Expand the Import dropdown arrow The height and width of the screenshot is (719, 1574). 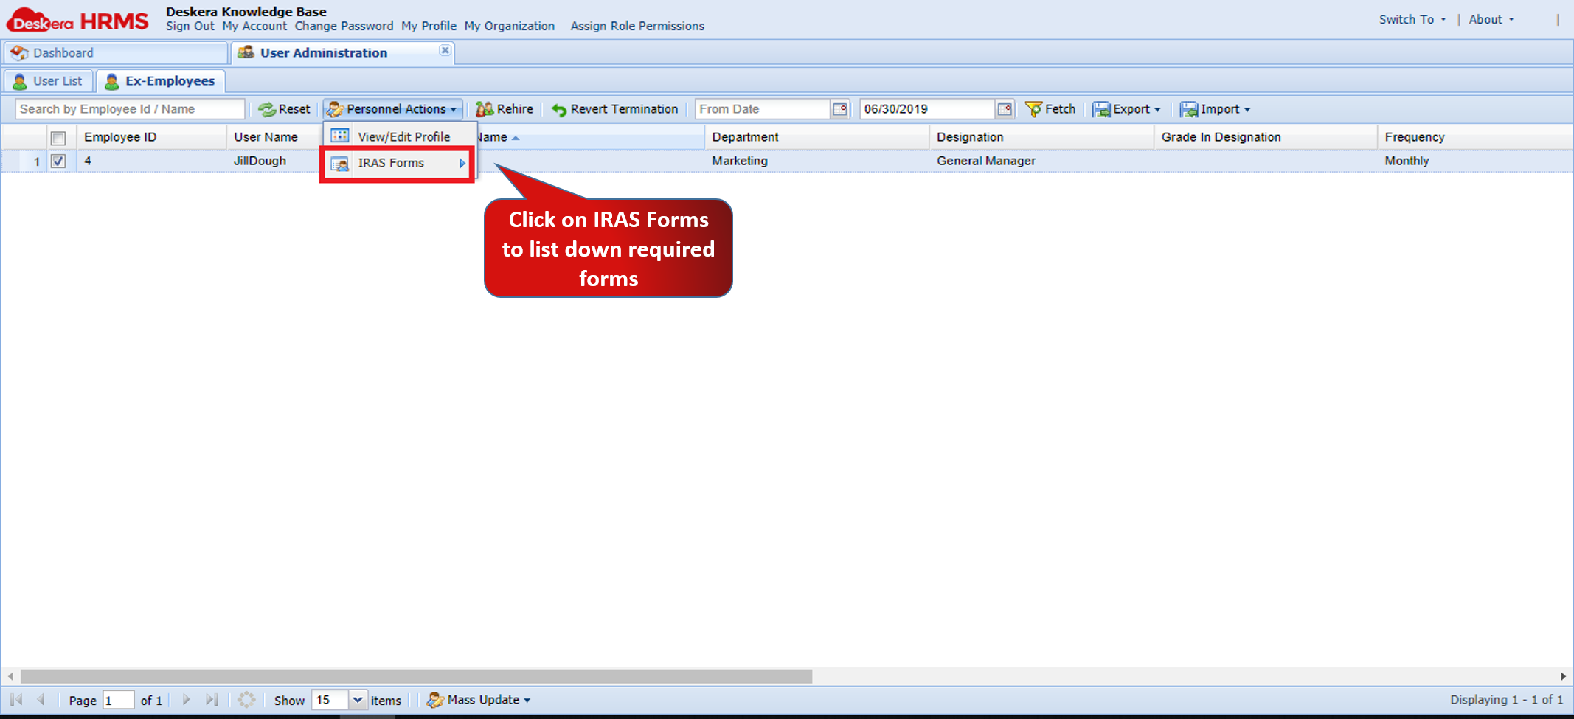1247,110
